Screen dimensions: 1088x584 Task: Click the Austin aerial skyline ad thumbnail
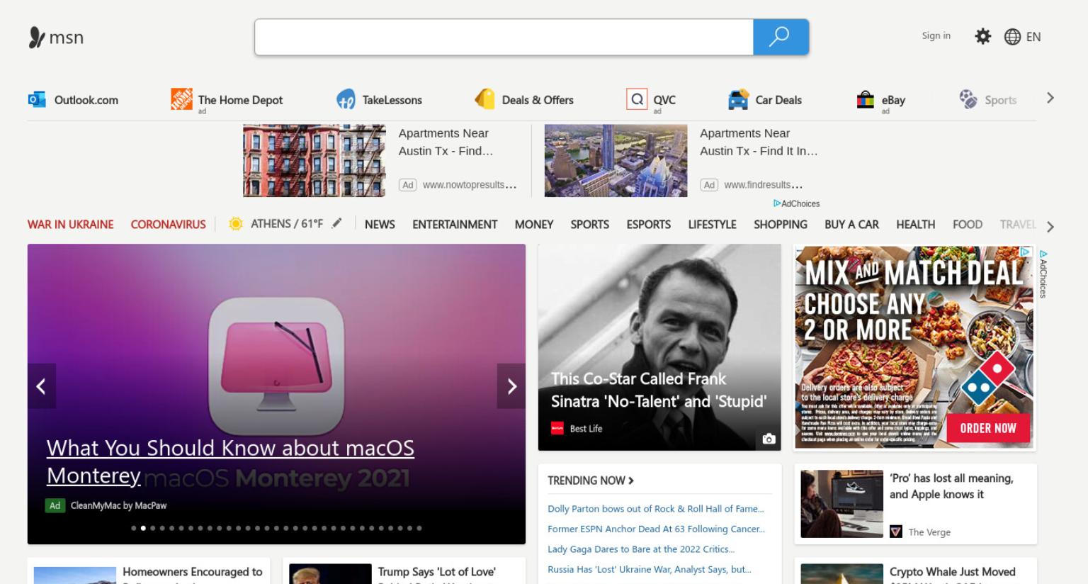pyautogui.click(x=616, y=161)
